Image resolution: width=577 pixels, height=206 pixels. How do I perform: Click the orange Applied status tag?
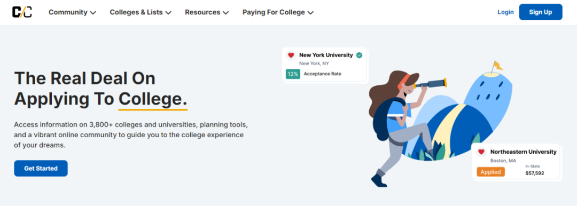point(490,172)
